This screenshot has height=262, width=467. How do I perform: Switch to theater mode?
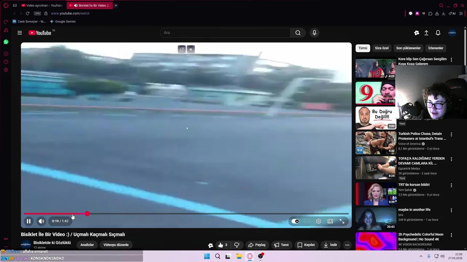[330, 221]
